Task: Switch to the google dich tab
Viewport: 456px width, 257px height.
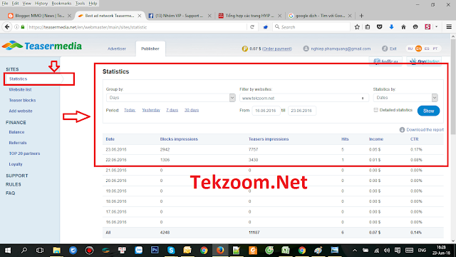Action: 320,16
